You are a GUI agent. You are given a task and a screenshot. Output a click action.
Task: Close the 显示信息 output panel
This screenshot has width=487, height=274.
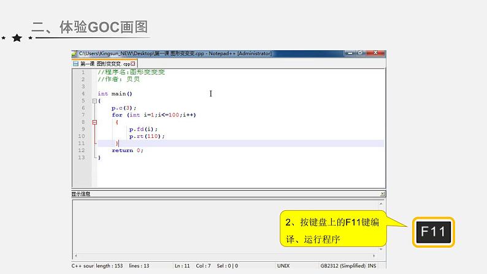pos(382,194)
